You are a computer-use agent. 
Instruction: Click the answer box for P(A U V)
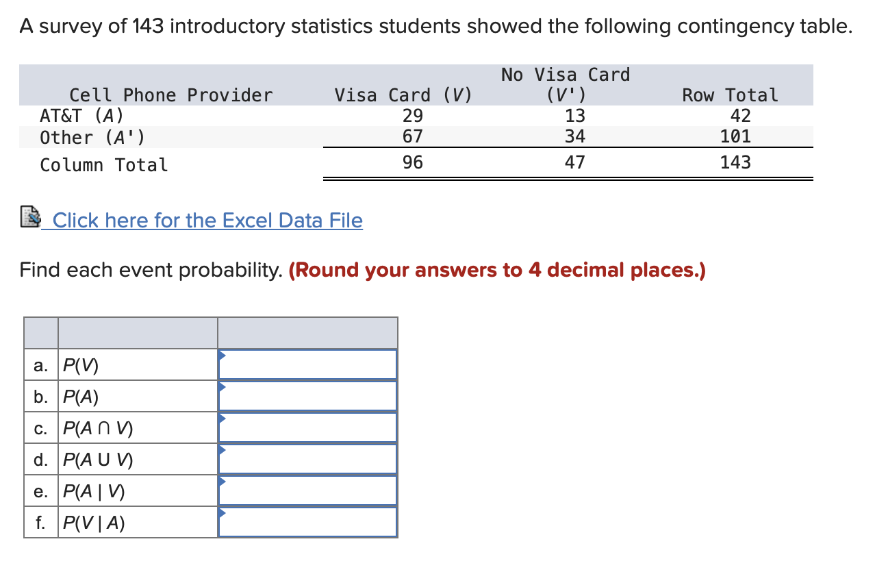[308, 458]
